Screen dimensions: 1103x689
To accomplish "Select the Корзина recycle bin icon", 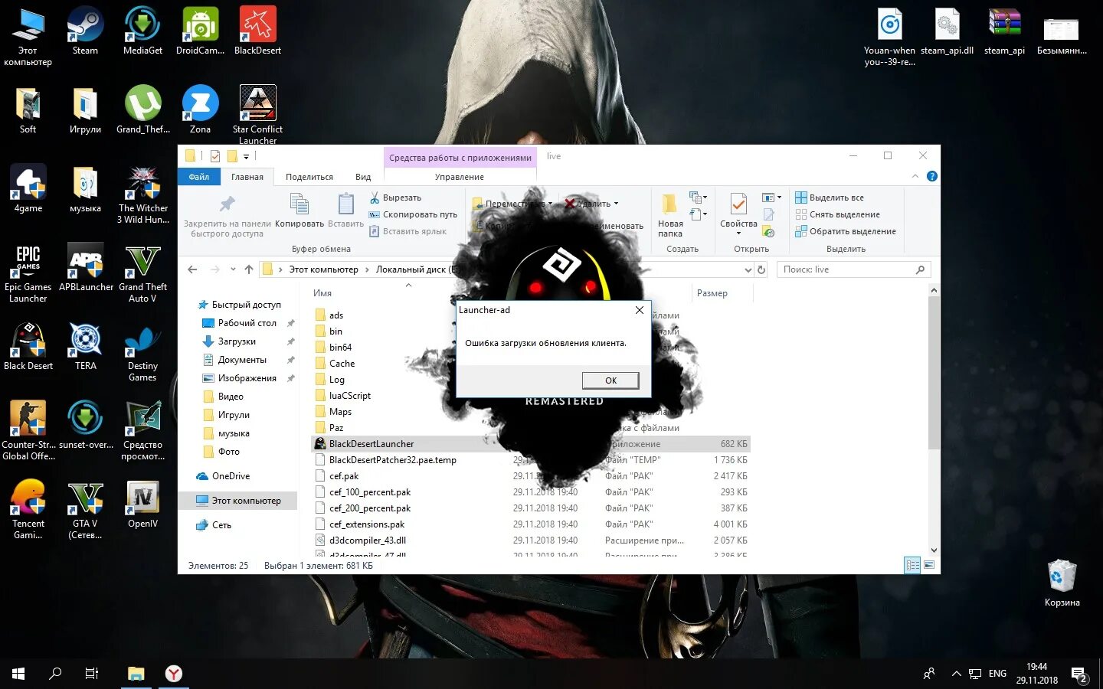I will point(1062,583).
